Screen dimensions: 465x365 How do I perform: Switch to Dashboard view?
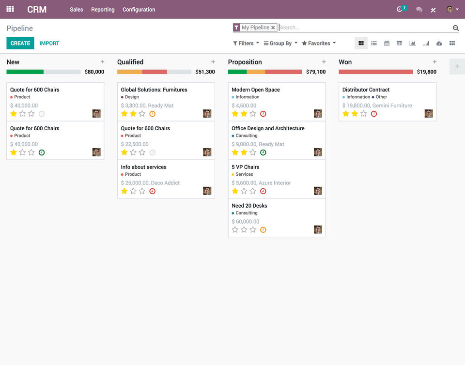(439, 43)
